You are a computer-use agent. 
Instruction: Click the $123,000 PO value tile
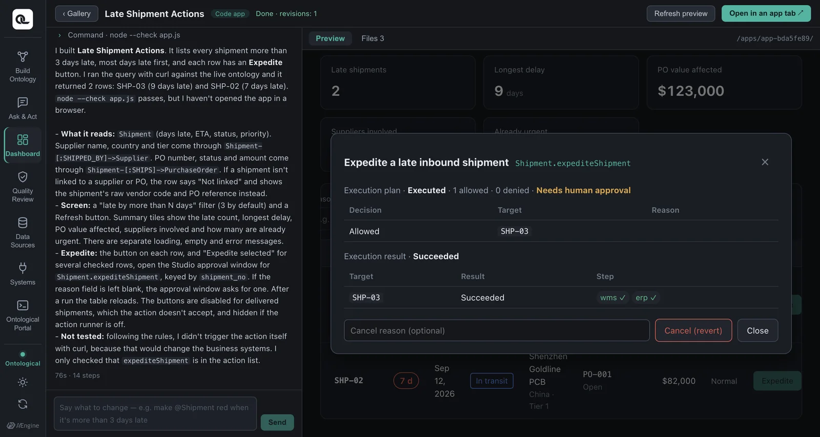(x=724, y=82)
